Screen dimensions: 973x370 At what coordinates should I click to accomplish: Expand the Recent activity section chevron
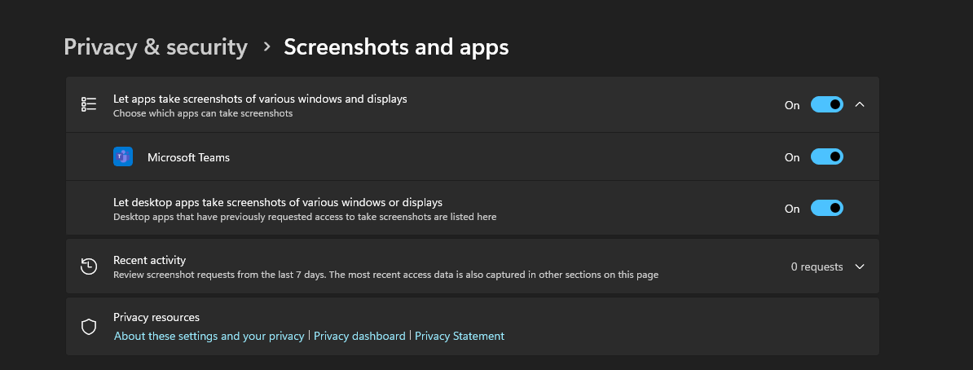click(860, 266)
